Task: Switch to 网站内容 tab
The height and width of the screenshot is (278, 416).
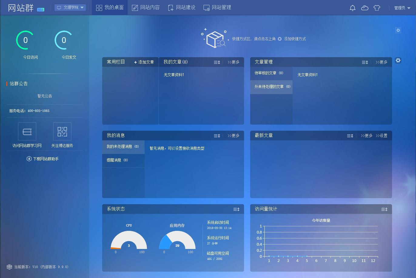Action: click(146, 8)
